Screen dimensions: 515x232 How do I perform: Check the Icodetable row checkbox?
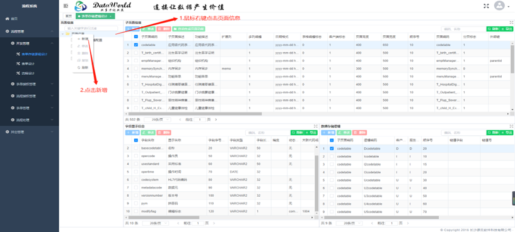(332, 157)
